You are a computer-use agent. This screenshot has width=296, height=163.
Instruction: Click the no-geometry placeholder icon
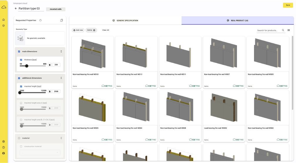point(20,38)
